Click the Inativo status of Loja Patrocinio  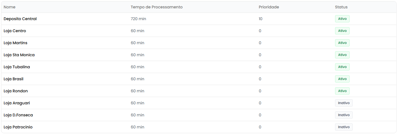tap(344, 127)
